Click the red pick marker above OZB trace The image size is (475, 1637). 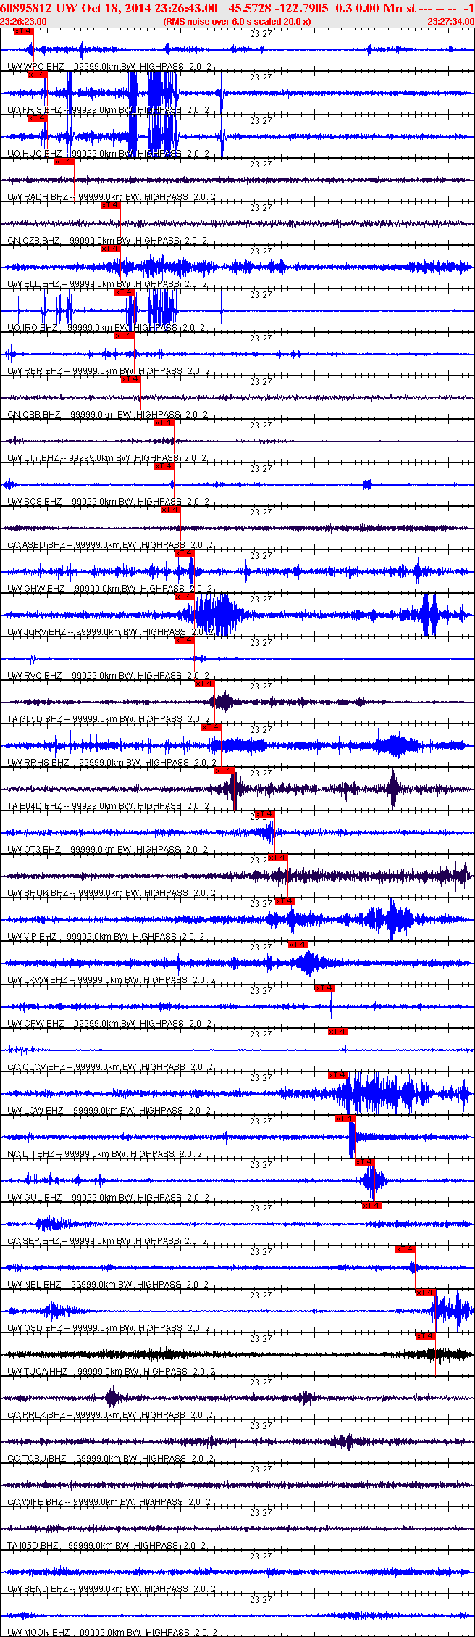110,205
